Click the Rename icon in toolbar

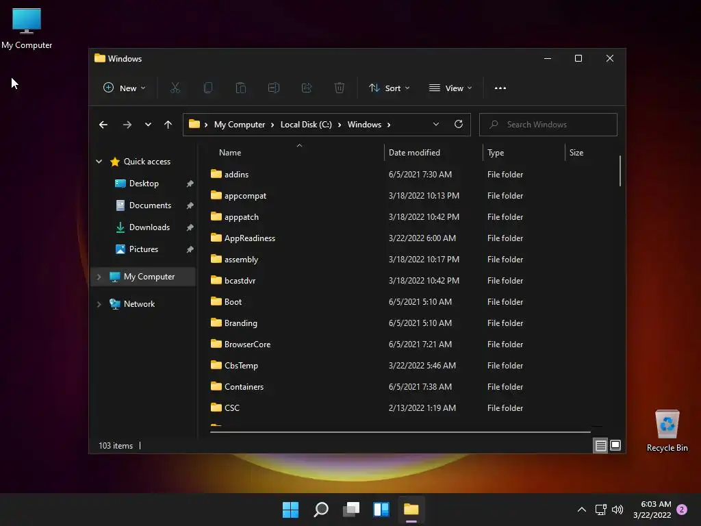tap(274, 88)
